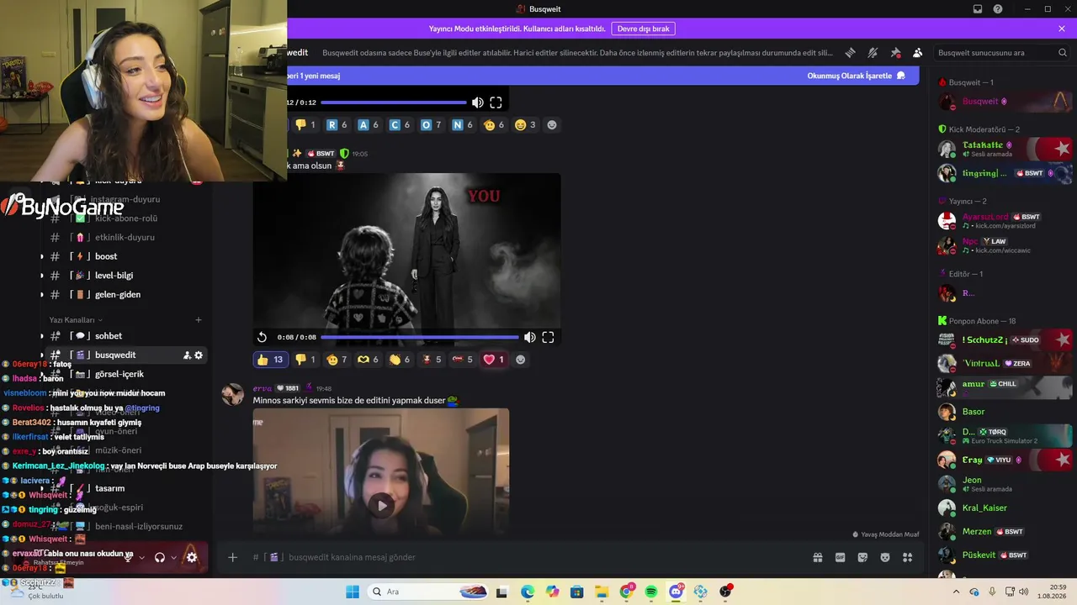Image resolution: width=1077 pixels, height=605 pixels.
Task: Mute the upper 0:12 video volume
Action: pos(477,103)
